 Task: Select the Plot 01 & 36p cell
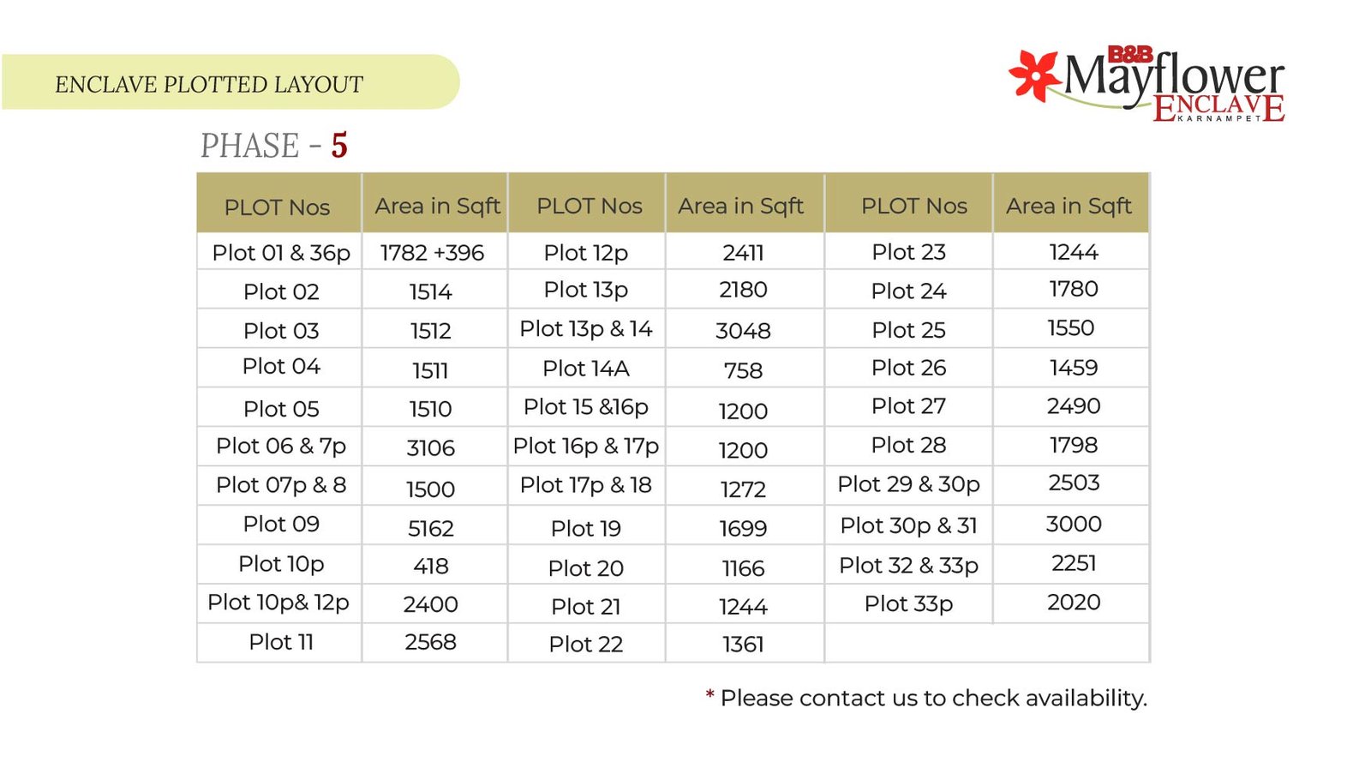pyautogui.click(x=281, y=253)
